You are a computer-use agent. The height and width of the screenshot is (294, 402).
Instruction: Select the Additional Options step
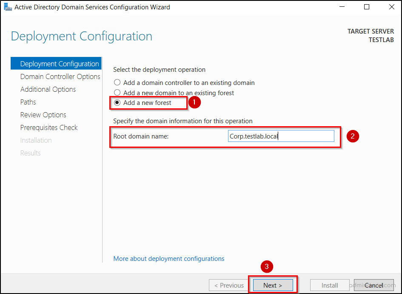(x=48, y=89)
